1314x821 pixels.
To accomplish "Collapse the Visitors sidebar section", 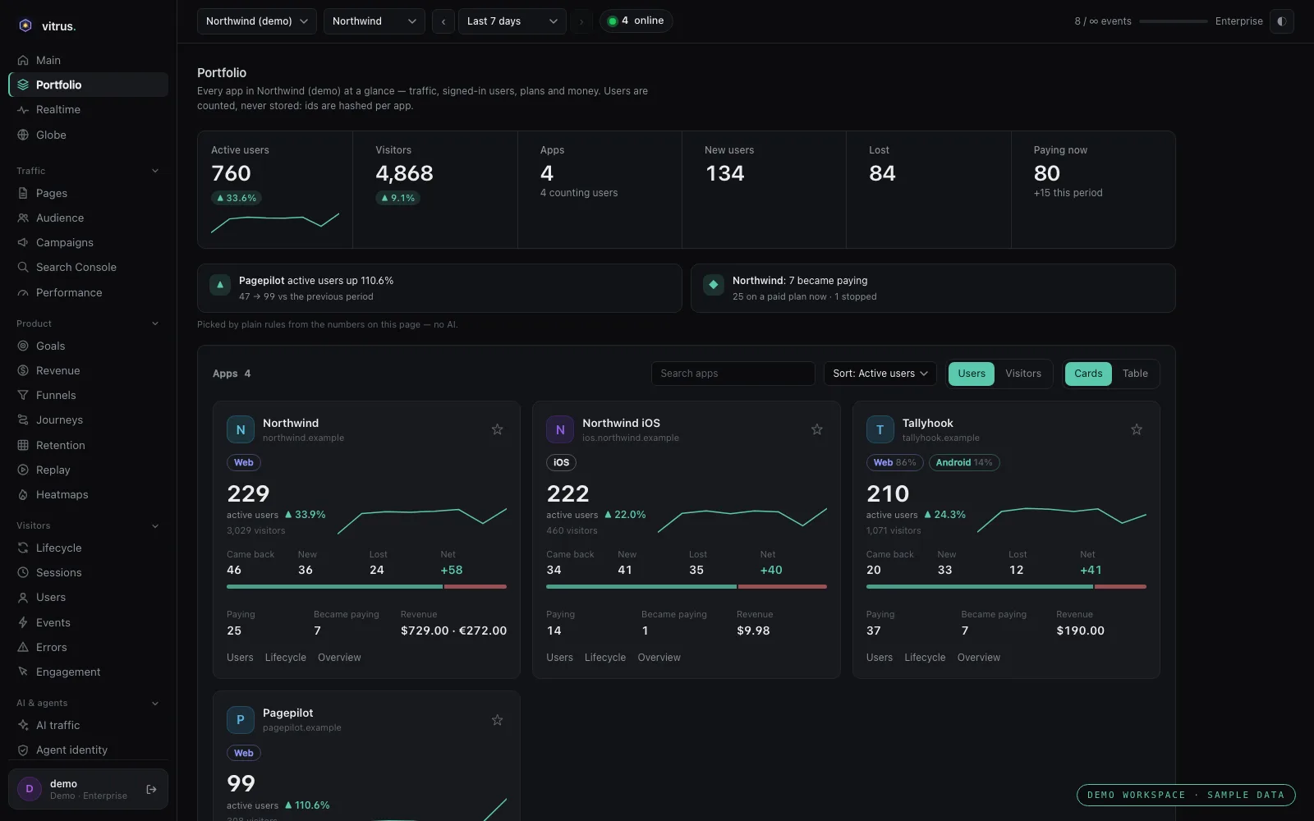I will click(x=88, y=525).
